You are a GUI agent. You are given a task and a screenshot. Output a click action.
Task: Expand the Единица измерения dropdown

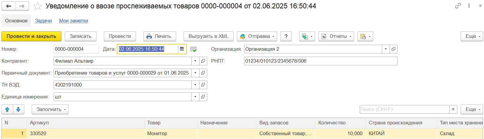195,97
